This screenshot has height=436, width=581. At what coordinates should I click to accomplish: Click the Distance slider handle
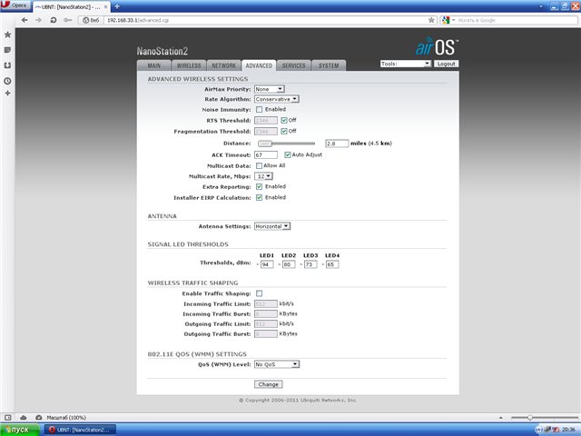point(264,144)
